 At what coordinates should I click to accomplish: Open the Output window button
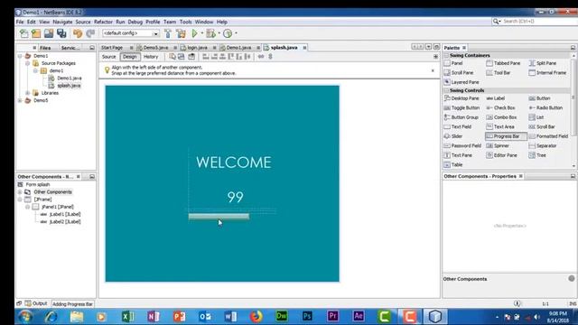click(36, 303)
